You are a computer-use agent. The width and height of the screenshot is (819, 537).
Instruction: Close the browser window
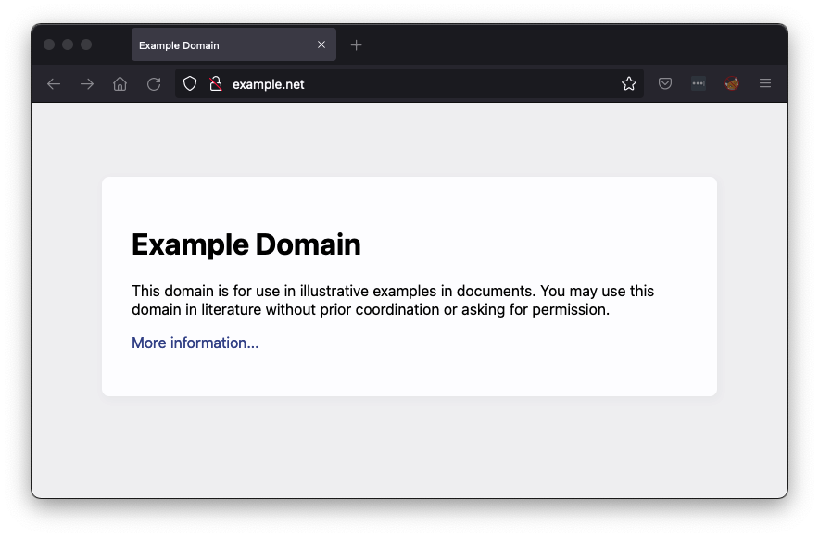pyautogui.click(x=49, y=44)
